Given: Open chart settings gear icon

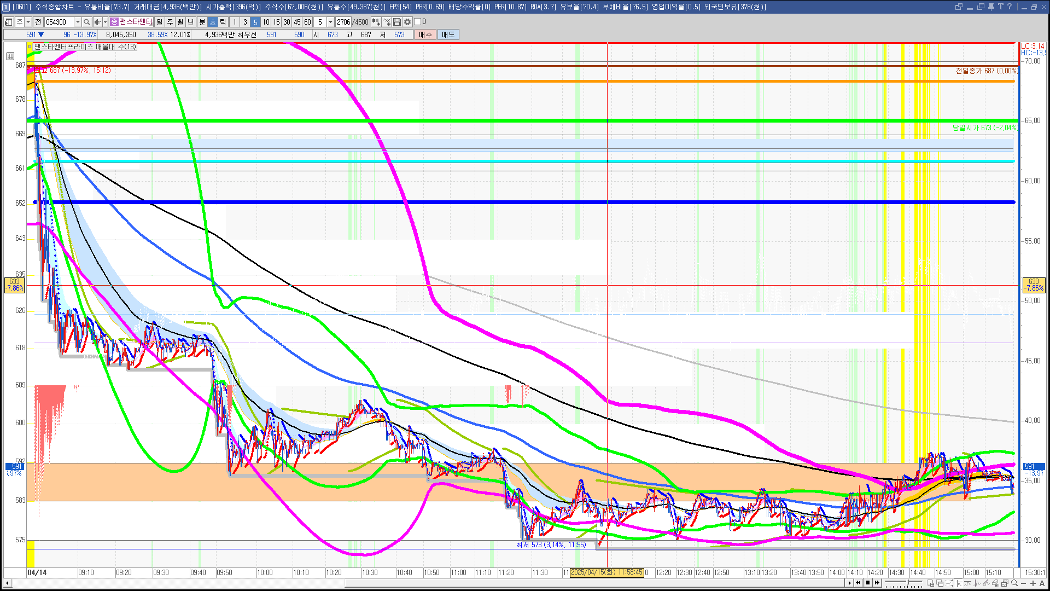Looking at the screenshot, I should [x=407, y=22].
